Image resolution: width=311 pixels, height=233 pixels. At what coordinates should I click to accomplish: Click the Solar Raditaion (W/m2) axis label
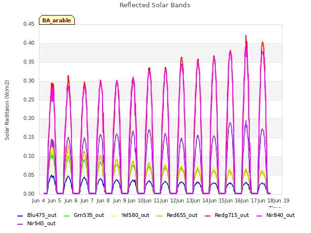[7, 110]
